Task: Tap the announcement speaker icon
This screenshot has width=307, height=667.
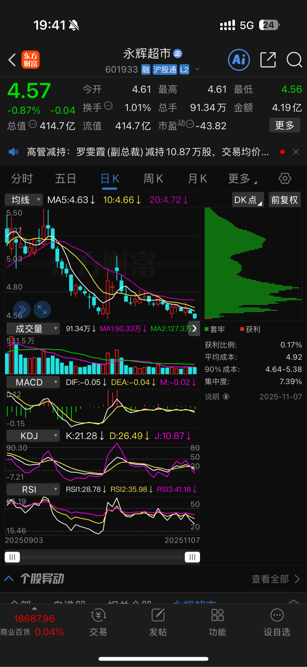Action: click(x=14, y=152)
